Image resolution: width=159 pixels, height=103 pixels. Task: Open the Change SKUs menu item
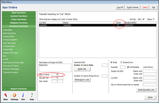coord(9,37)
